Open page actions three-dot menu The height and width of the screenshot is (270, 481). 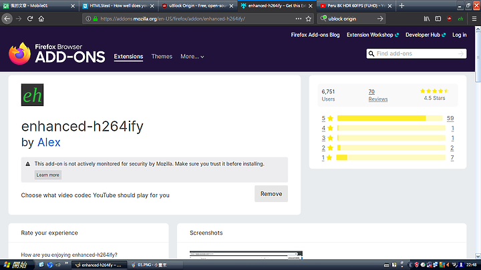(299, 19)
